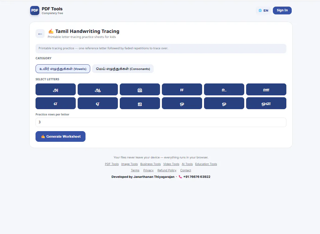Toggle the ஆ letter selection
Image resolution: width=320 pixels, height=234 pixels.
click(x=98, y=89)
